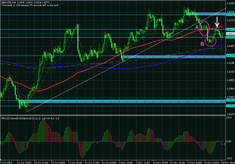235x164 pixels.
Task: Click the '17 Nov 04:00' time axis label
Action: pyautogui.click(x=194, y=162)
